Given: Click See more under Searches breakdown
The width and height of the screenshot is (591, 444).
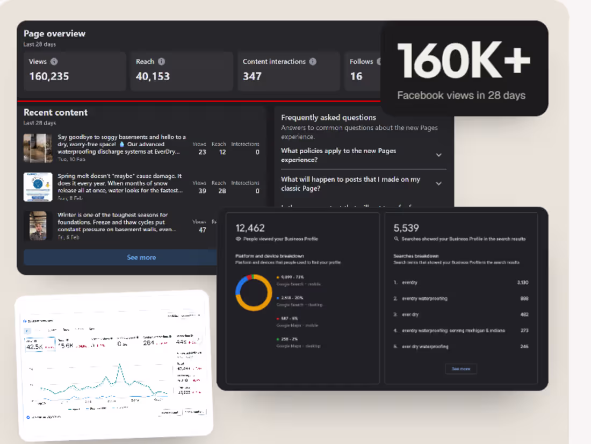Looking at the screenshot, I should [460, 369].
